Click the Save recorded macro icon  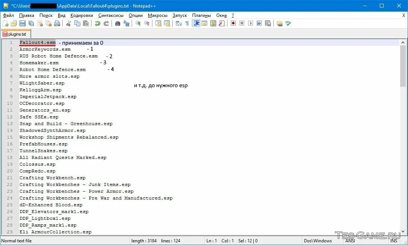pyautogui.click(x=268, y=23)
